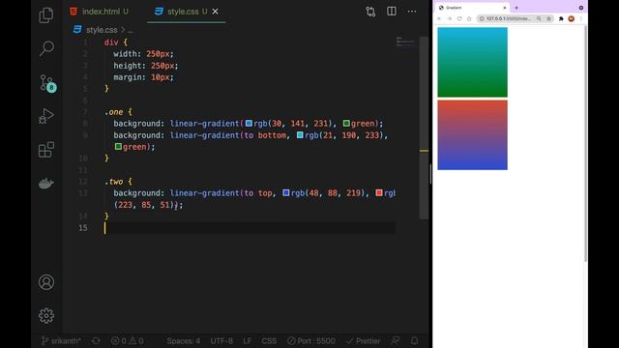Open Source Control view with badge

[x=47, y=83]
